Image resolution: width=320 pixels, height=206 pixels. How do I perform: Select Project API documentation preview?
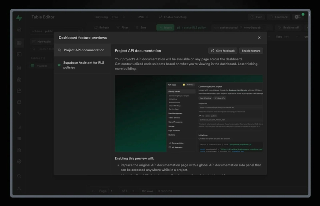click(82, 50)
